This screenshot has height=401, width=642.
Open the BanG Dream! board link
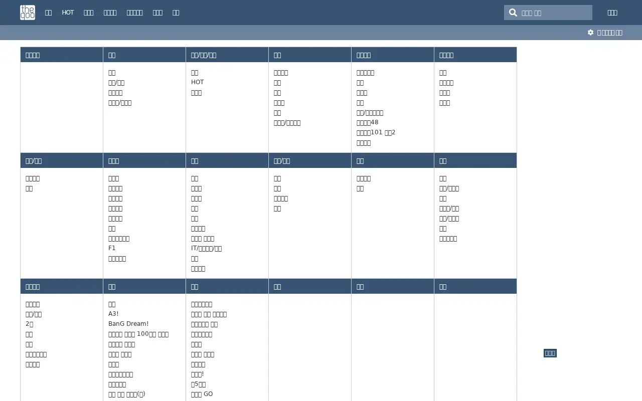[x=128, y=324]
